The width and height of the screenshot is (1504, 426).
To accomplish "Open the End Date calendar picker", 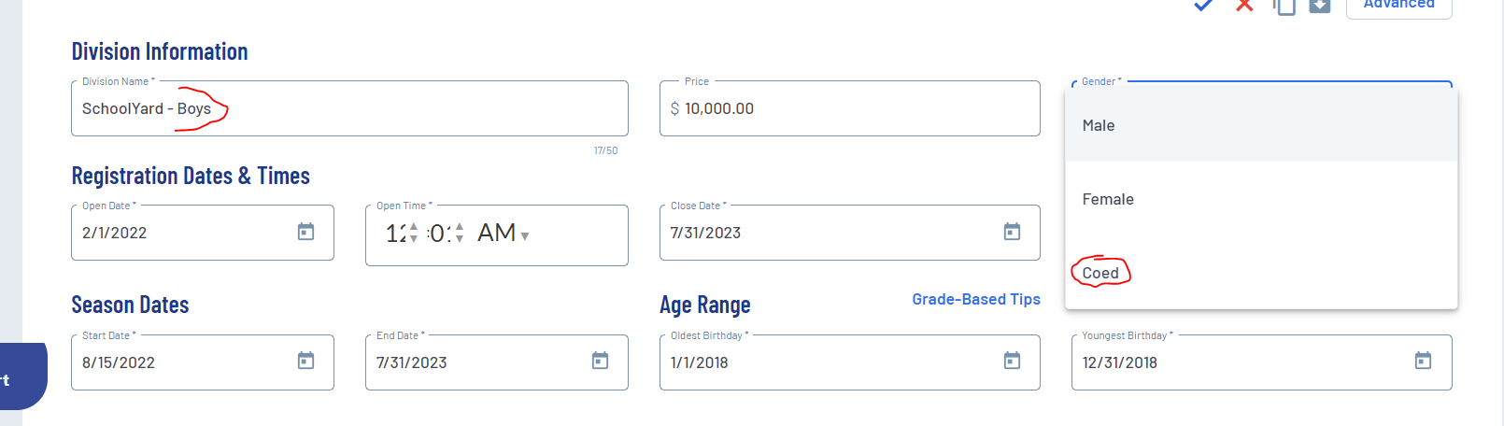I will point(600,361).
